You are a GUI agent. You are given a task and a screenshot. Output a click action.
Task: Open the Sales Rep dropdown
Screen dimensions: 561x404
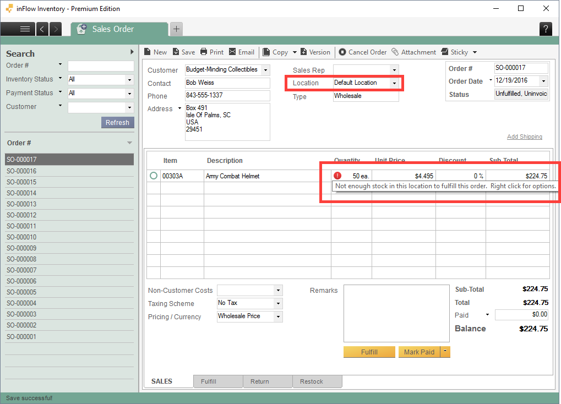pyautogui.click(x=394, y=70)
